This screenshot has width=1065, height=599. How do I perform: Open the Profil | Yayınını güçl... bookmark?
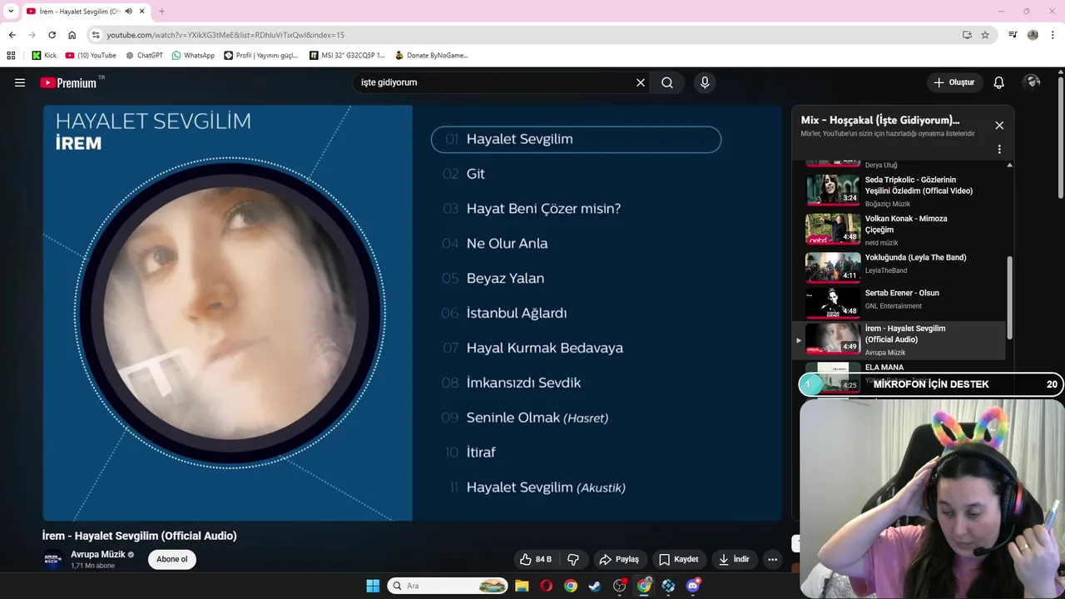pyautogui.click(x=261, y=56)
